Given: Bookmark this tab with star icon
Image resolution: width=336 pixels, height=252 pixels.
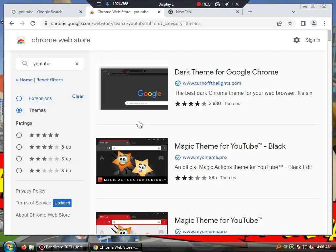Looking at the screenshot, I should pos(290,23).
